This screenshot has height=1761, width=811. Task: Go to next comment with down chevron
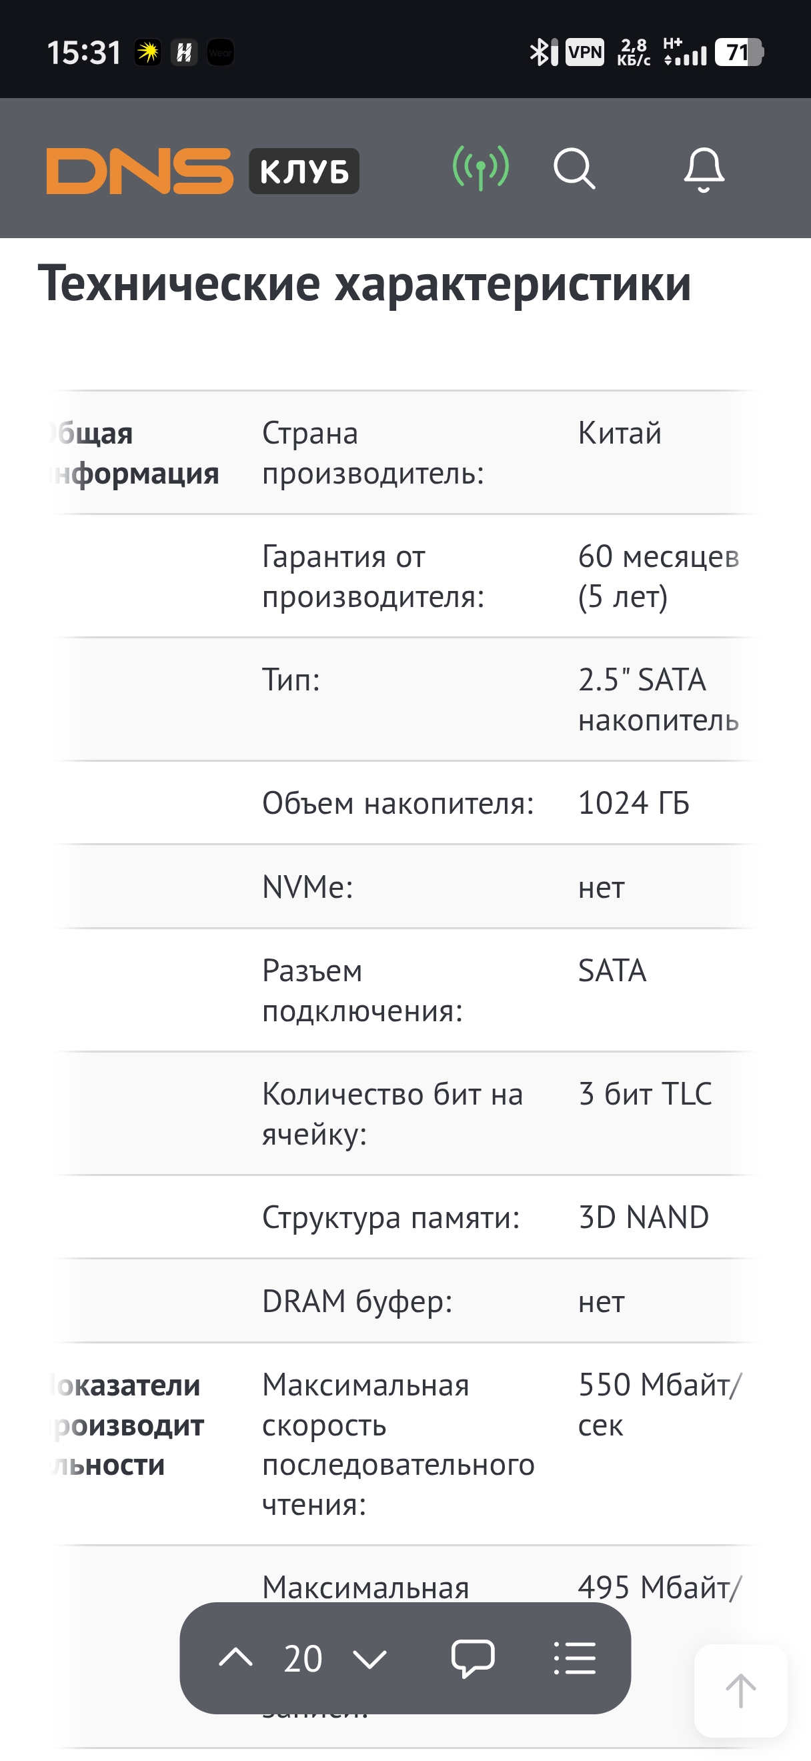(x=369, y=1659)
